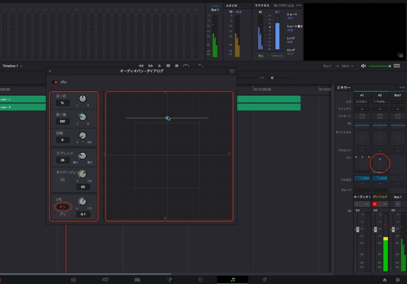Click the speaker mute icon

[363, 66]
